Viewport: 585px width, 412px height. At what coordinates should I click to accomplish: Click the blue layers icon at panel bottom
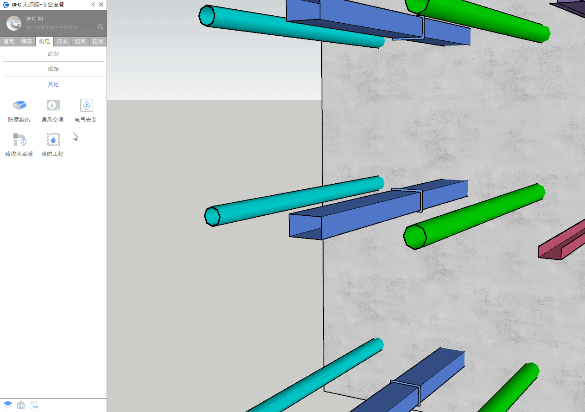8,405
